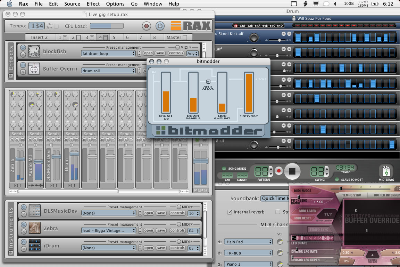Open the Apple menu
The width and height of the screenshot is (400, 267).
coord(9,4)
